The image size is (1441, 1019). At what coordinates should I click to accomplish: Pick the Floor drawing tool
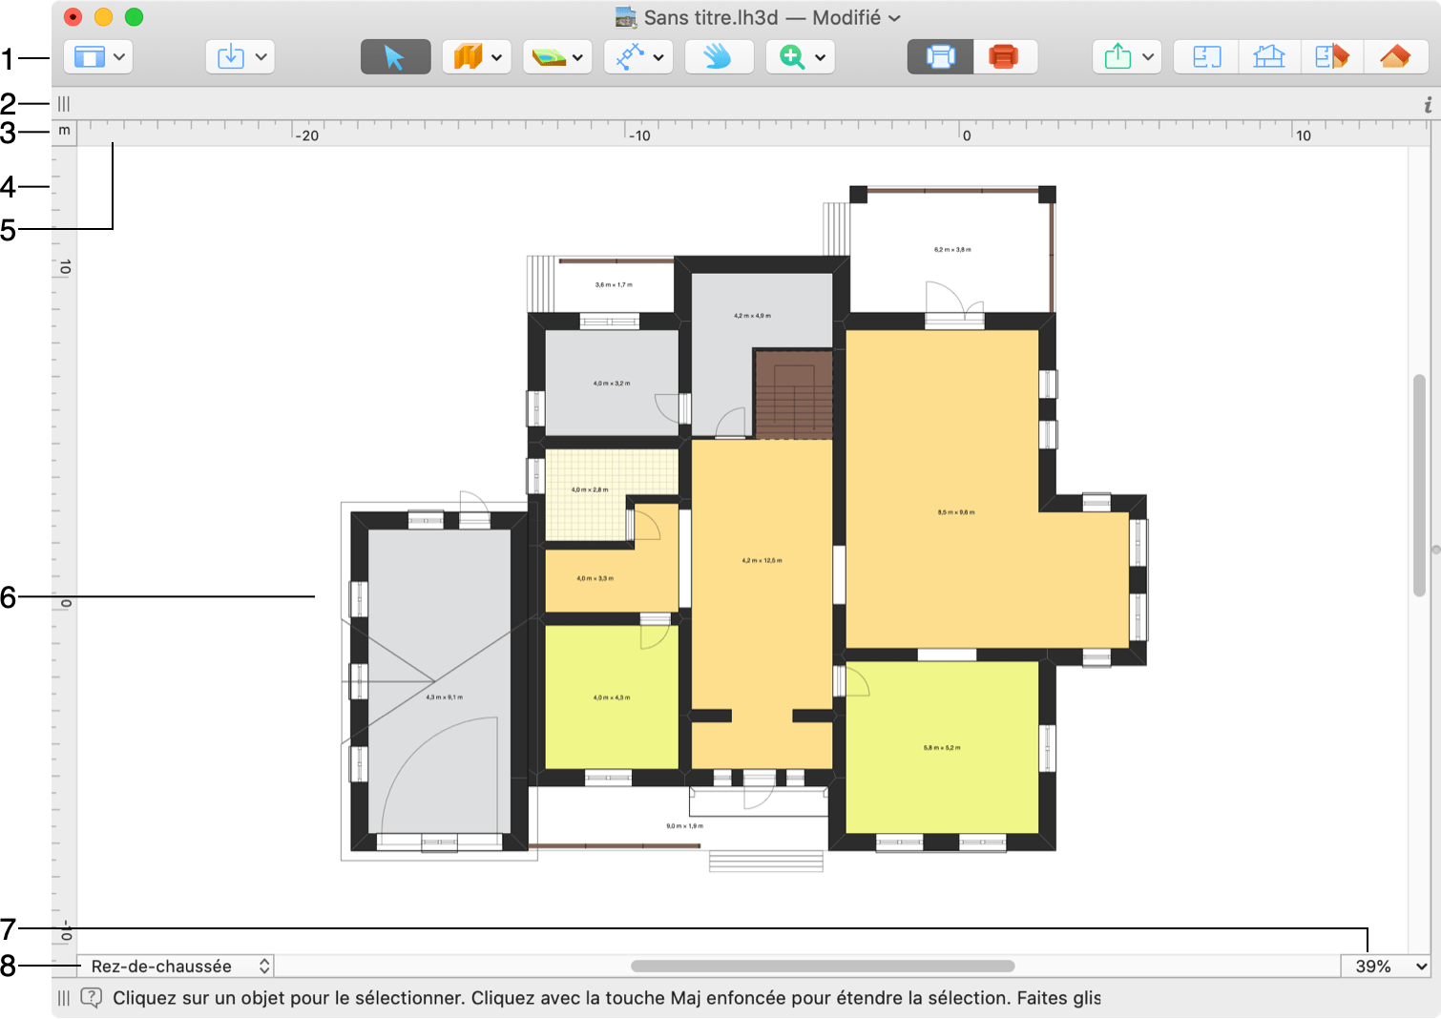pyautogui.click(x=549, y=57)
